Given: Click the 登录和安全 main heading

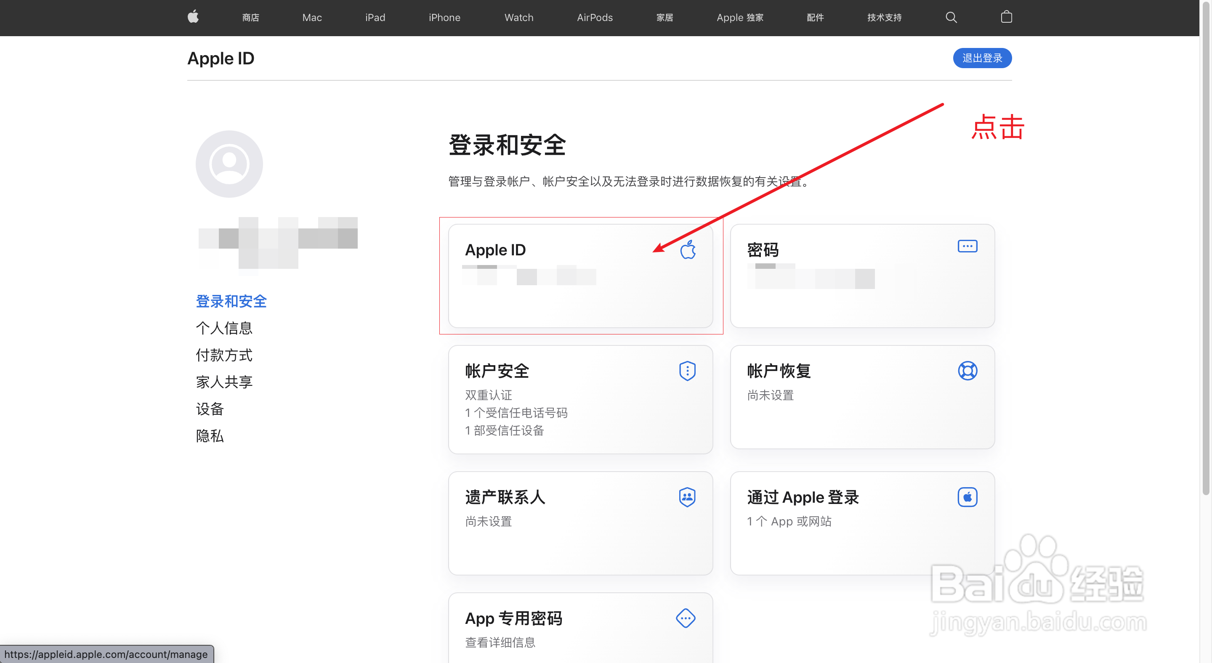Looking at the screenshot, I should coord(507,144).
